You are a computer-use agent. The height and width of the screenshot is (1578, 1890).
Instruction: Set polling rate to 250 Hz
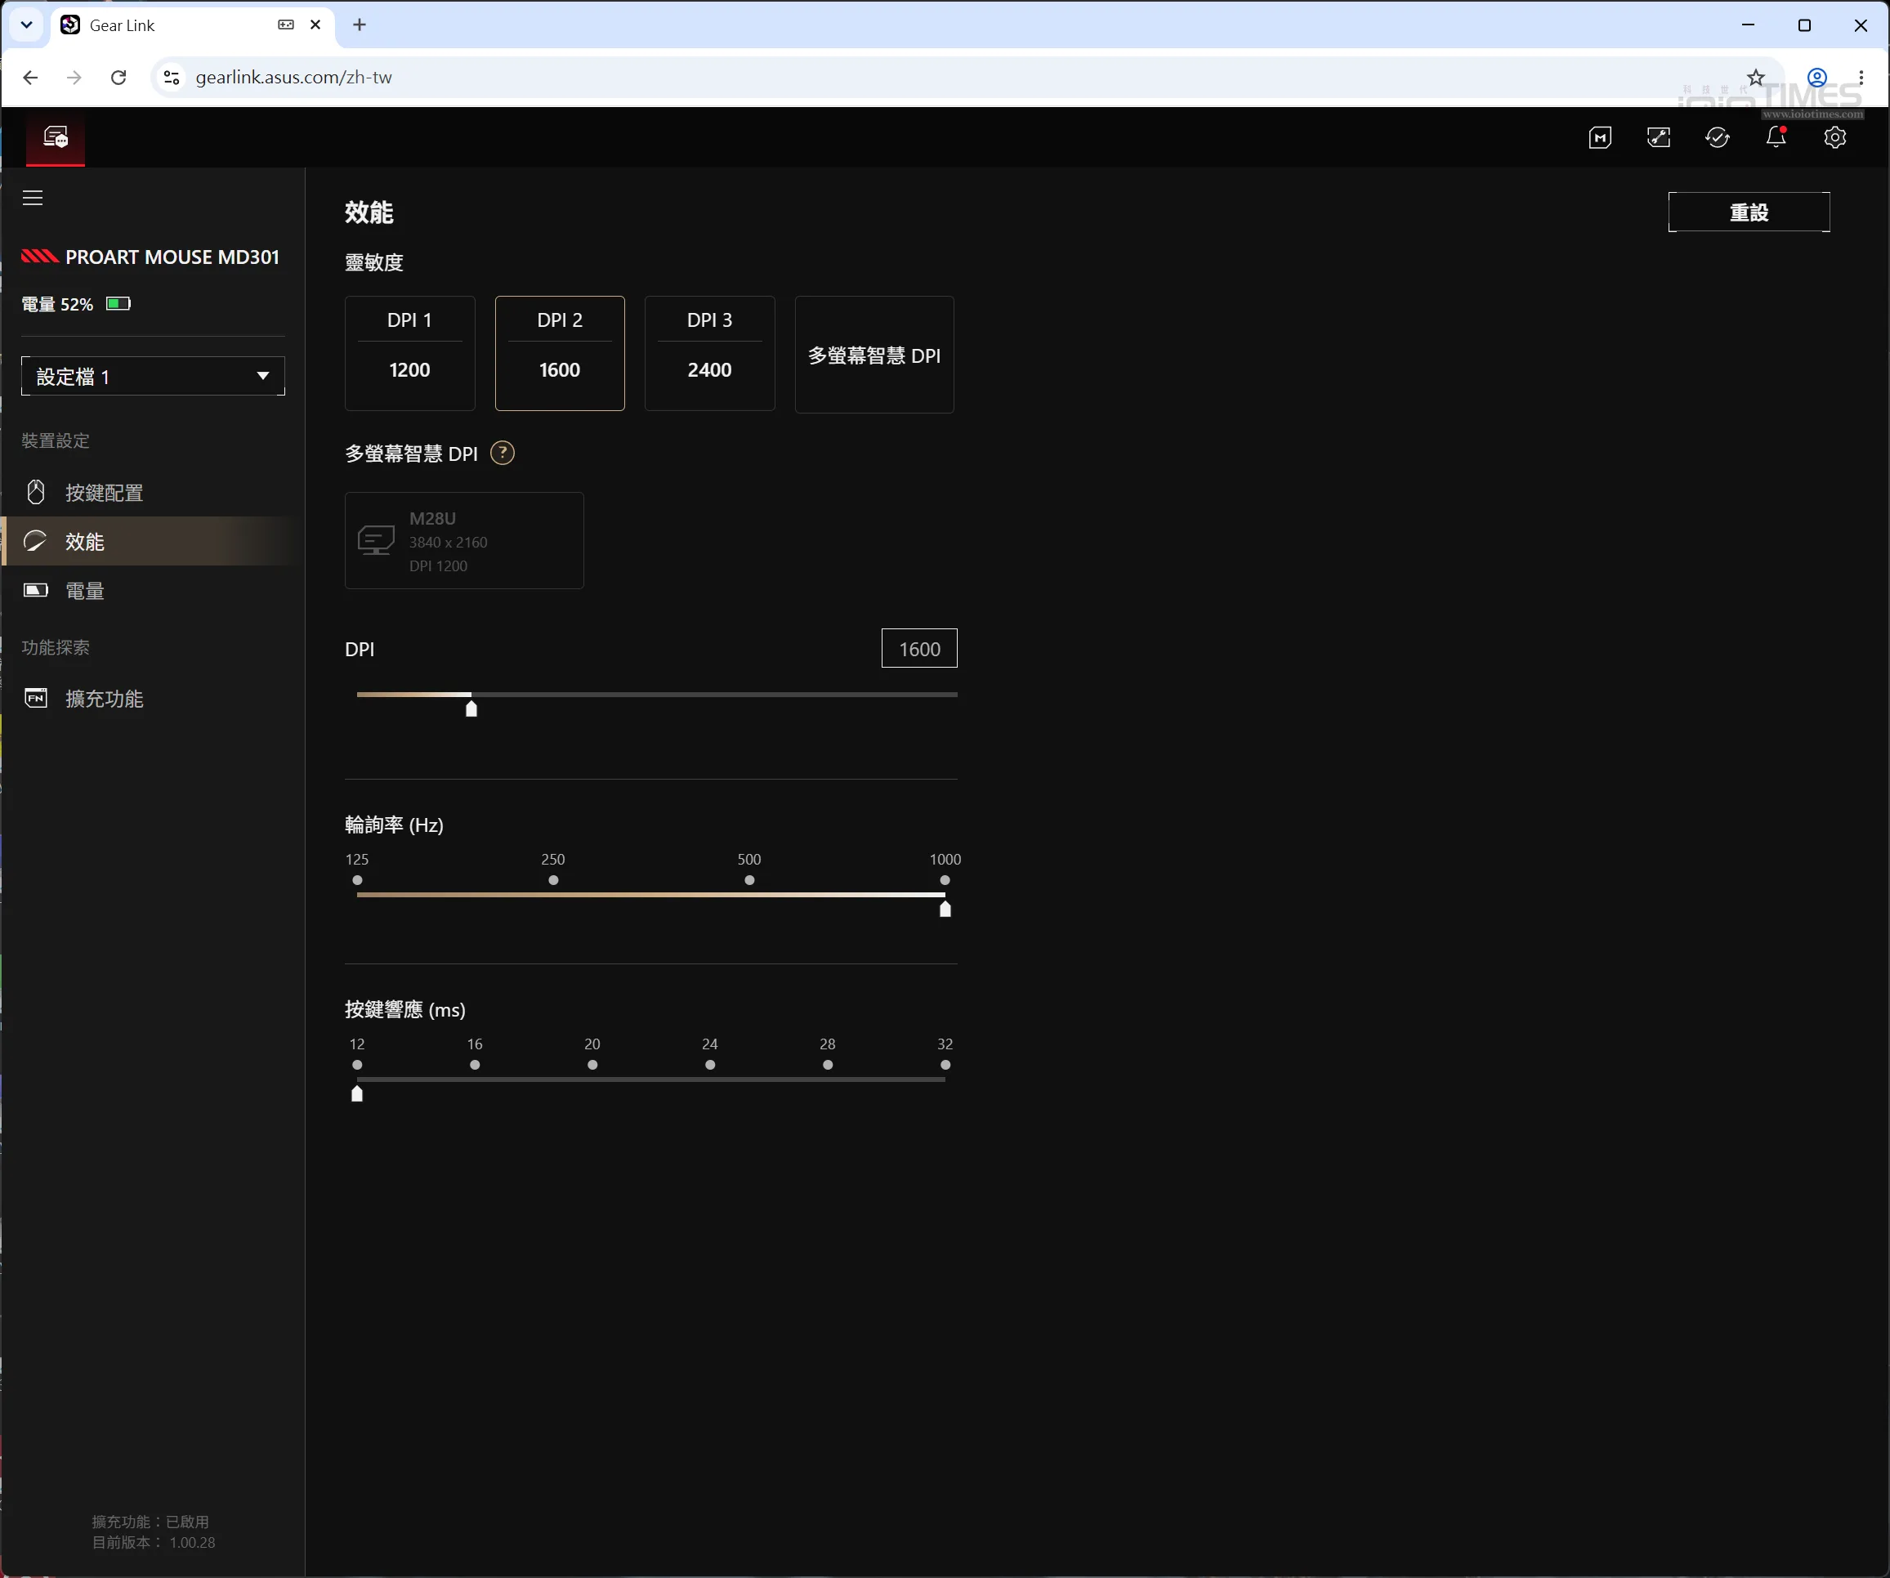(553, 879)
